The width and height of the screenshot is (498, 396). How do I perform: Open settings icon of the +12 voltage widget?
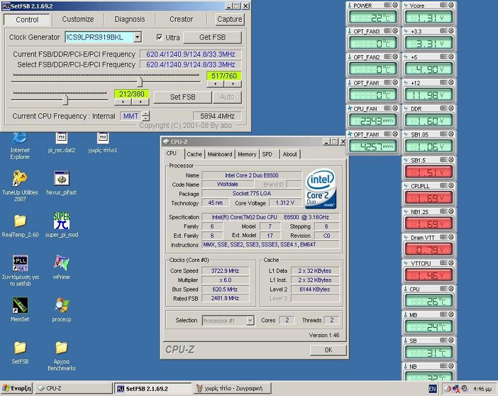point(444,82)
